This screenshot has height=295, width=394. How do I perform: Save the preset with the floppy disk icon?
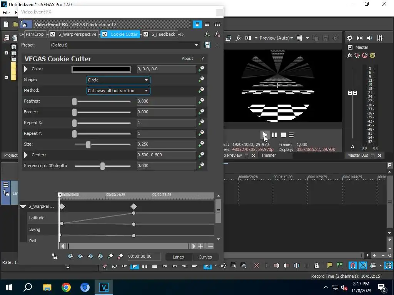pyautogui.click(x=207, y=45)
